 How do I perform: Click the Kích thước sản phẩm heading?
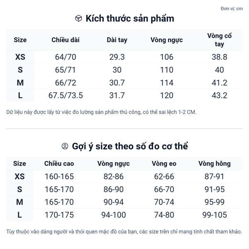point(129,18)
